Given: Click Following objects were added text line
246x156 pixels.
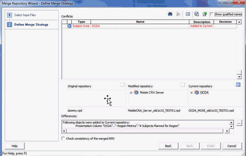Looking at the screenshot, I should point(96,123).
